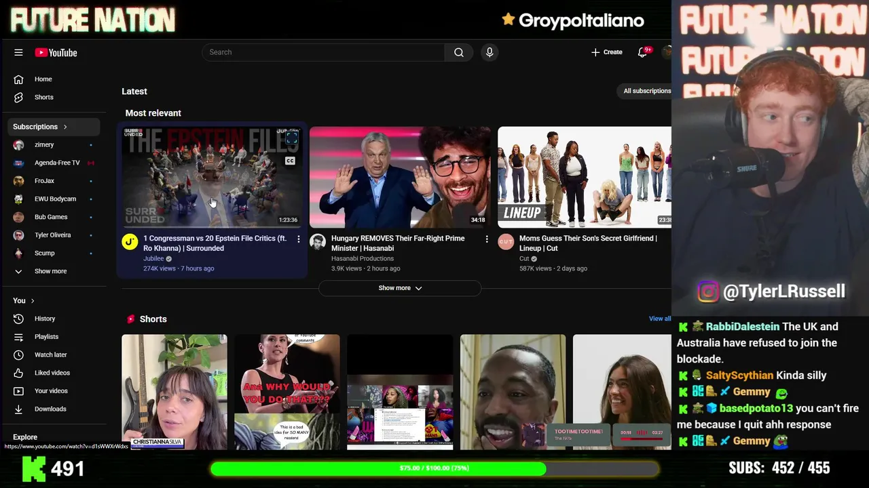The image size is (869, 488).
Task: Open 'WHY WOULD YOU DO THAT' short
Action: tap(287, 392)
